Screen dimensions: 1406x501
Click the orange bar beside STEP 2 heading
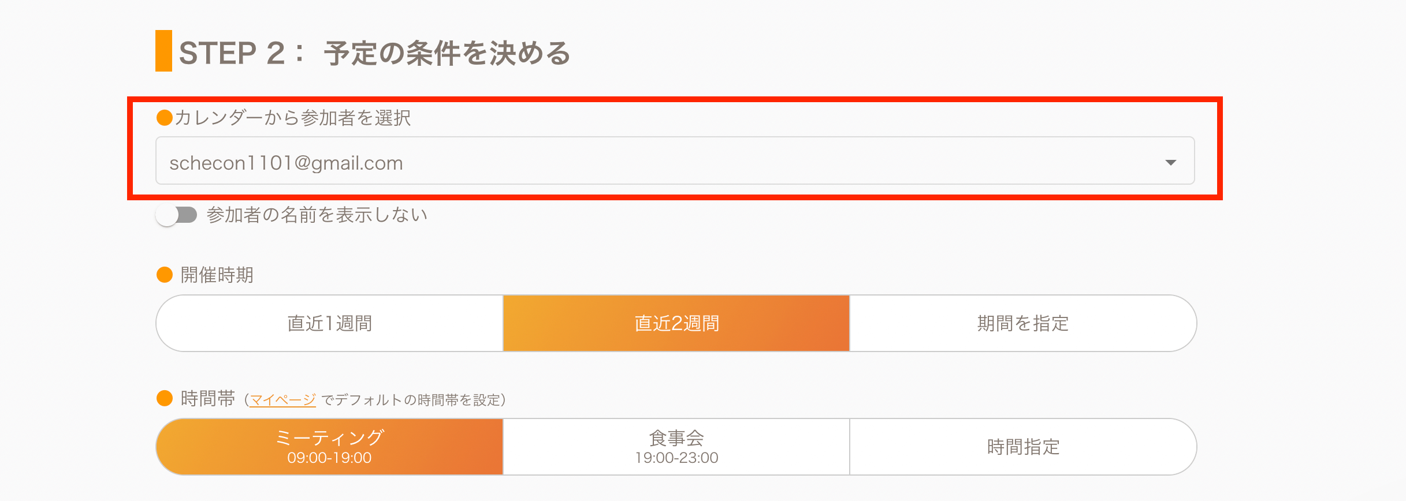coord(163,51)
